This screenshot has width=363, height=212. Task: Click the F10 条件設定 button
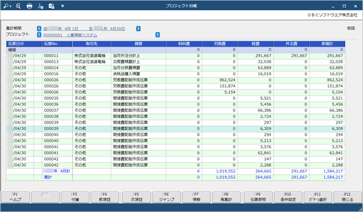coord(288,197)
